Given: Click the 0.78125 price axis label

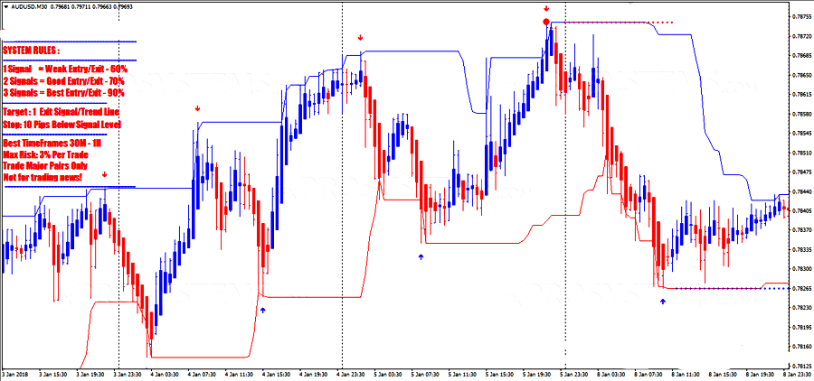Looking at the screenshot, I should pos(802,366).
